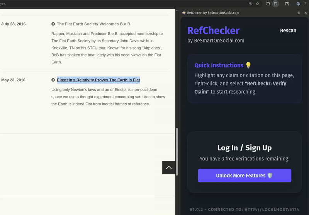
Task: Click the Log In / Sign Up heading
Action: (x=244, y=148)
